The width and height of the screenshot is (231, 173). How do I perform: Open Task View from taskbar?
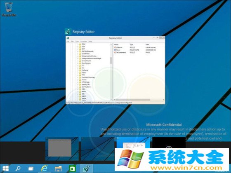coord(31,168)
